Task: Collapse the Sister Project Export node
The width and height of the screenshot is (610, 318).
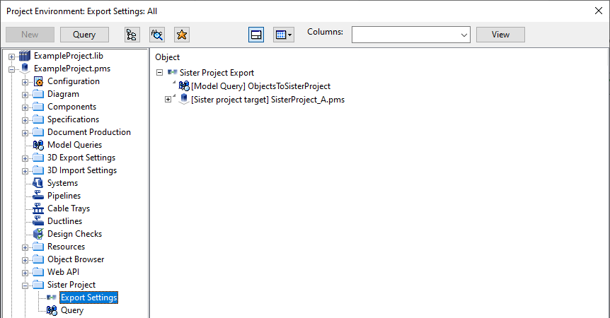Action: (x=159, y=73)
